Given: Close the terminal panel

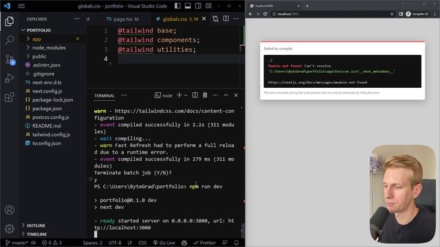Looking at the screenshot, I should 236,95.
